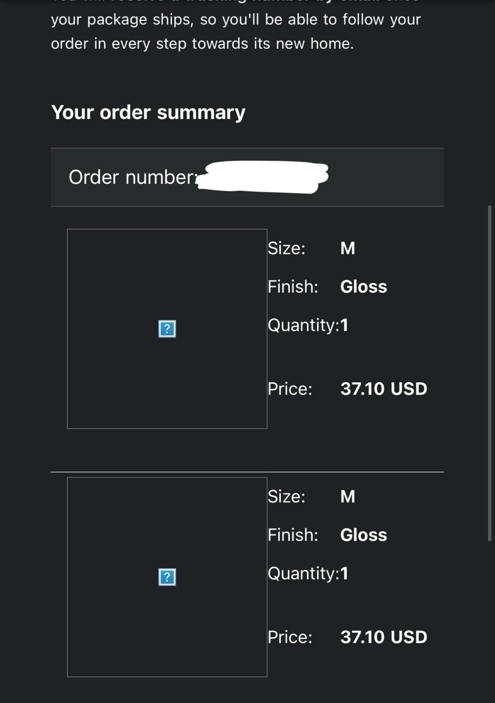Click the second item's 'Finish:' label
The height and width of the screenshot is (703, 495).
click(293, 535)
